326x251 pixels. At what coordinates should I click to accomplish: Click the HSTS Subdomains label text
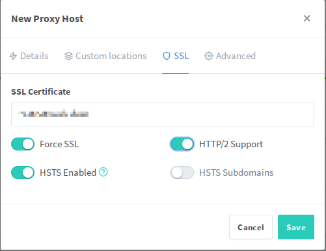coord(236,173)
